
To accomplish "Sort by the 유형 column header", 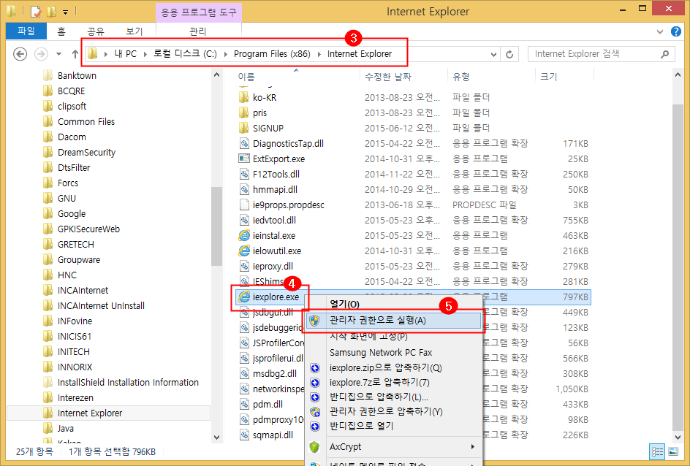I will pyautogui.click(x=460, y=77).
